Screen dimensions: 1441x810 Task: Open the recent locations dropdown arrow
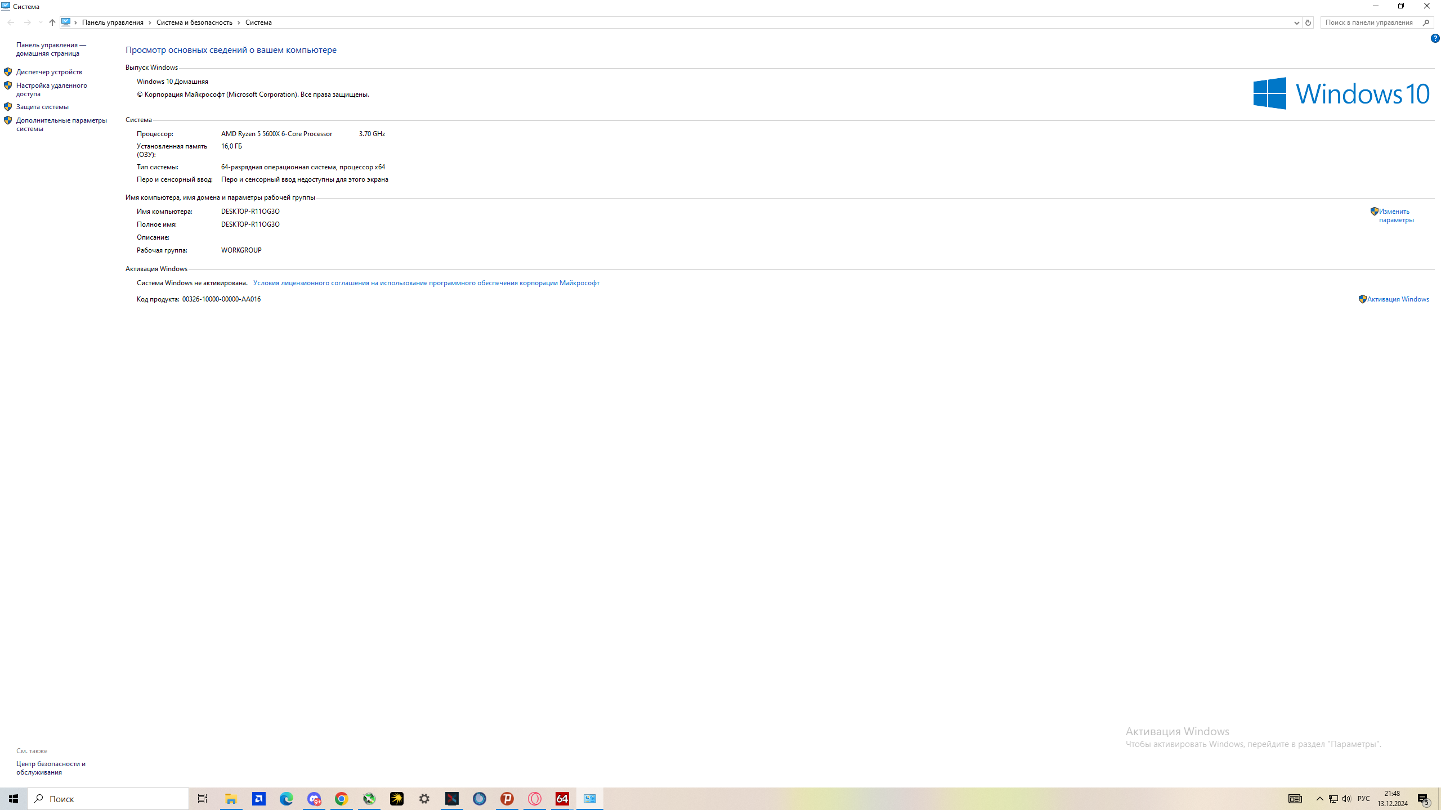(x=40, y=22)
